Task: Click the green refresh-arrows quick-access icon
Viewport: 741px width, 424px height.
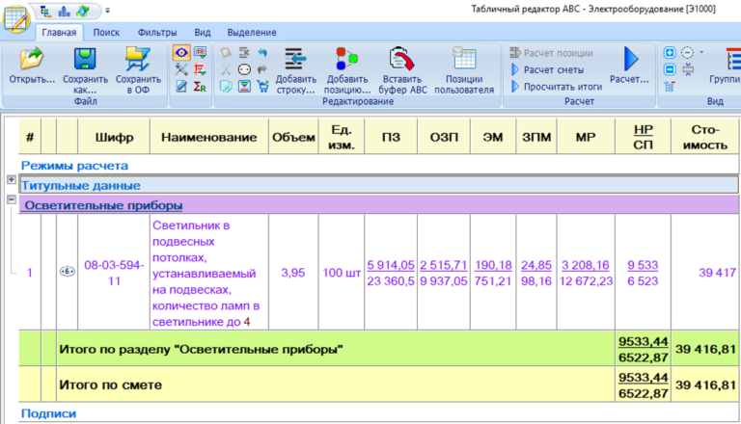Action: coord(83,11)
